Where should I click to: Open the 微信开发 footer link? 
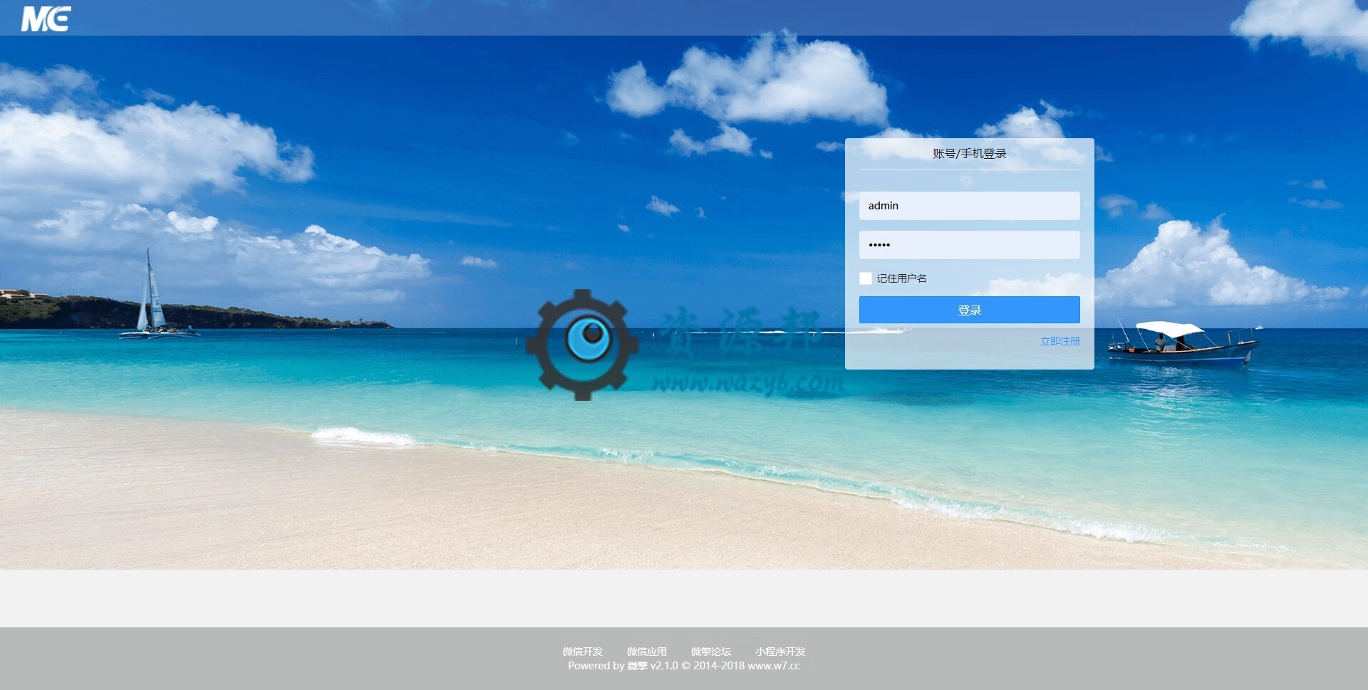[582, 652]
